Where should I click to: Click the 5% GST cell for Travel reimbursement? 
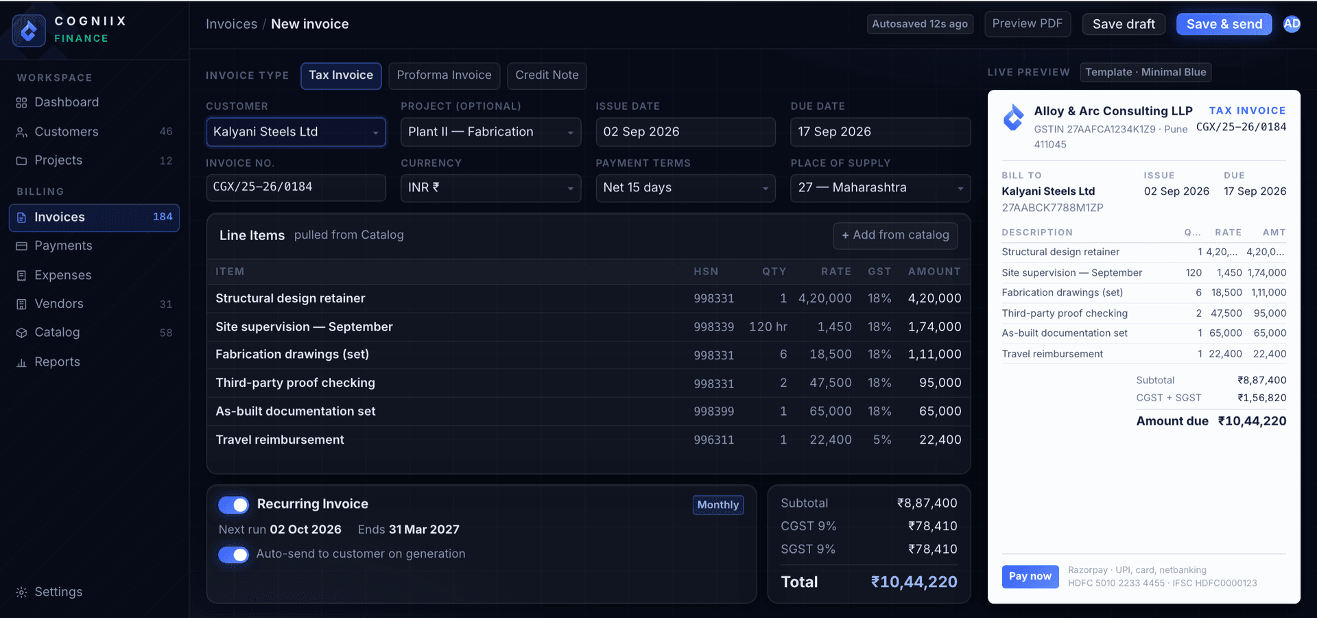(881, 440)
